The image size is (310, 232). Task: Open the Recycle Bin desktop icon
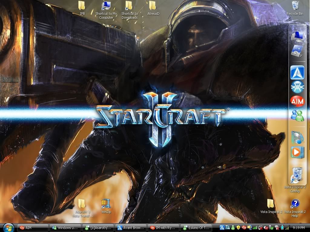pyautogui.click(x=295, y=8)
